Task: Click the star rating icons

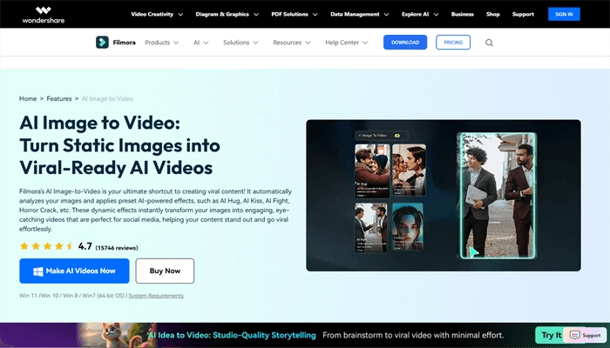Action: pos(46,246)
